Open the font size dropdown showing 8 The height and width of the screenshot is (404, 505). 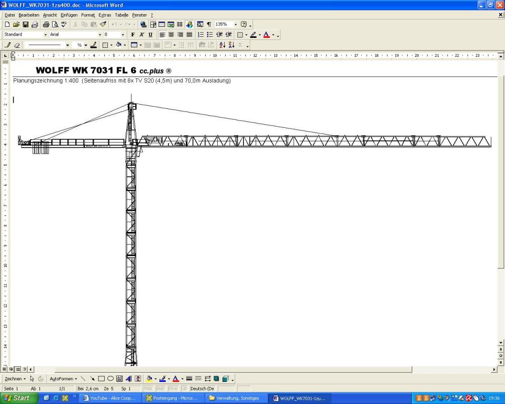click(123, 35)
